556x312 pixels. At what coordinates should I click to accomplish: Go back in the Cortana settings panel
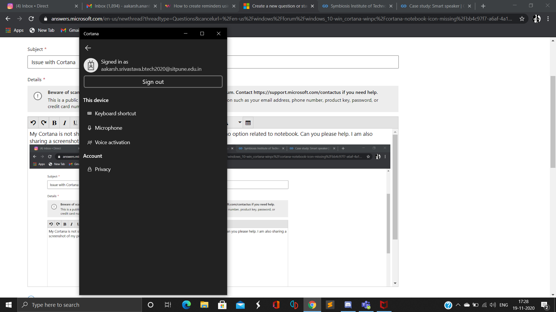88,48
